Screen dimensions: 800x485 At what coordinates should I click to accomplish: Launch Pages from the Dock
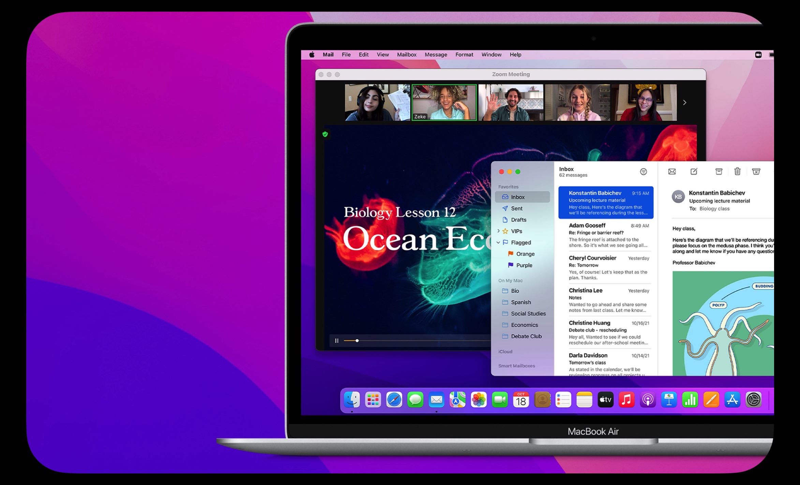[x=711, y=400]
